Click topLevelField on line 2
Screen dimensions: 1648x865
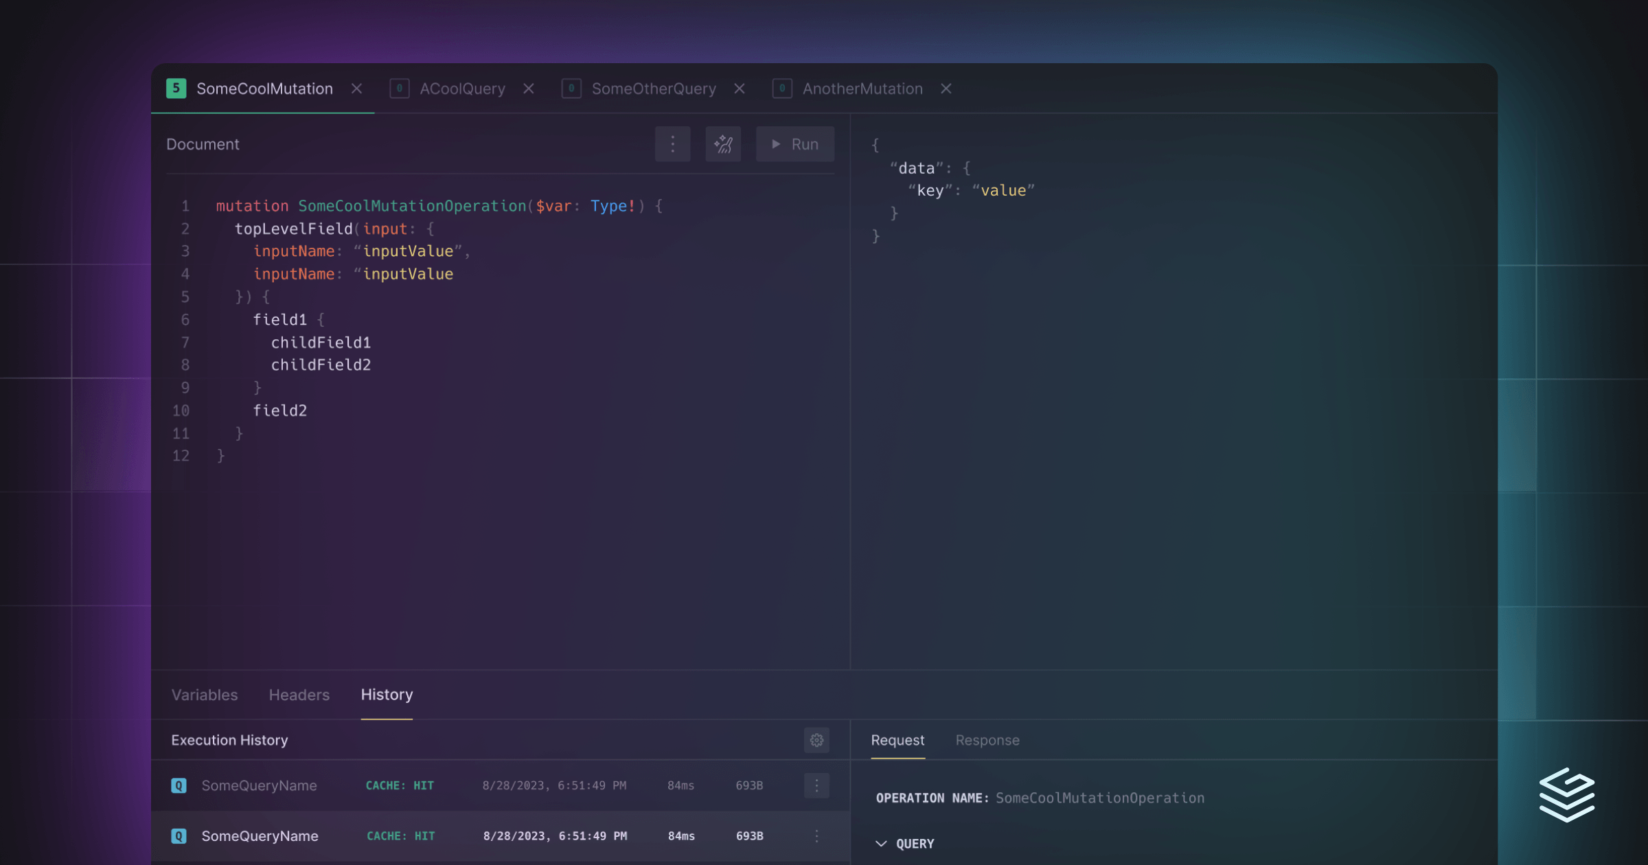click(x=294, y=229)
